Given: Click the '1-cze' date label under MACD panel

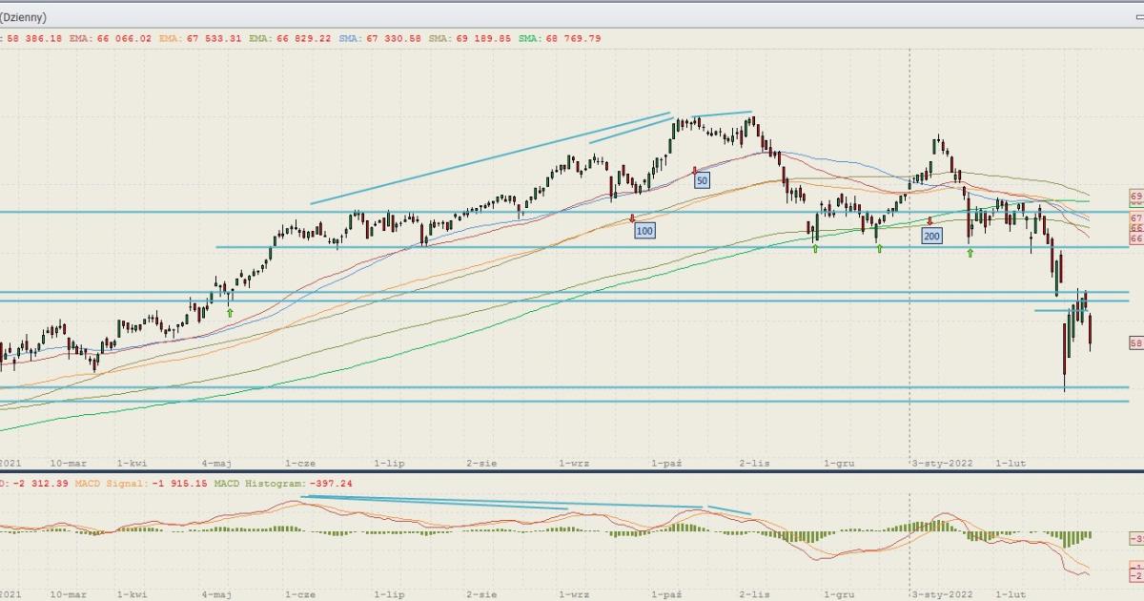Looking at the screenshot, I should [x=299, y=594].
